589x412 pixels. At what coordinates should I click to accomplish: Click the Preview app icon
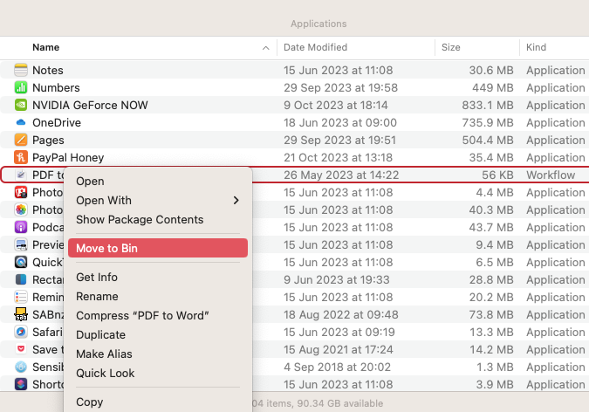(x=21, y=244)
